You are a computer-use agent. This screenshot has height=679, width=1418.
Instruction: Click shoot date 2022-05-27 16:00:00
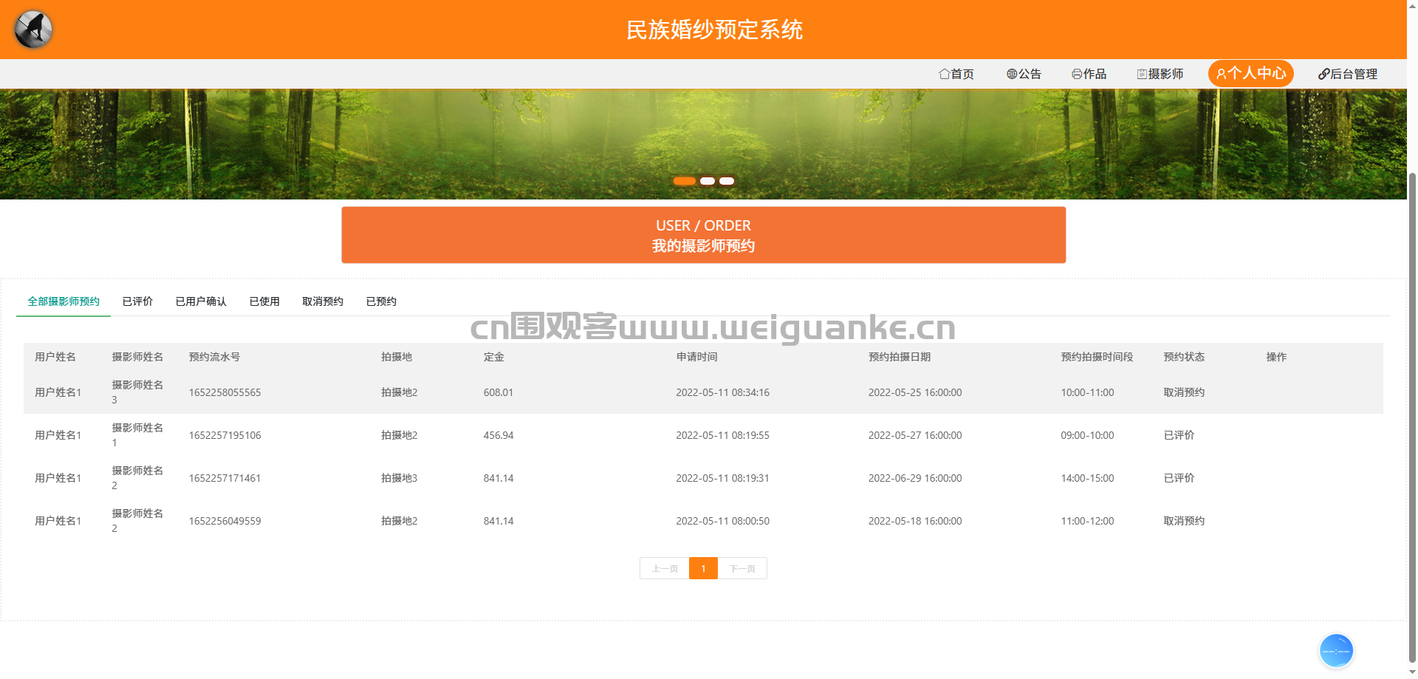[x=915, y=435]
